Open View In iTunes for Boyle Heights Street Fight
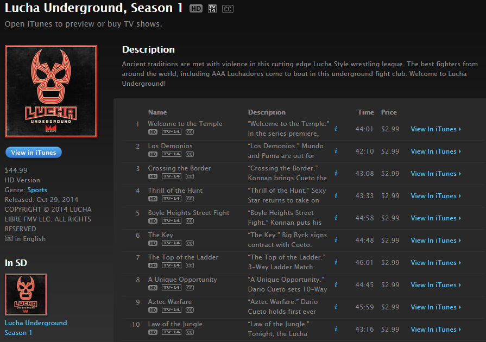This screenshot has width=486, height=342. pyautogui.click(x=436, y=218)
